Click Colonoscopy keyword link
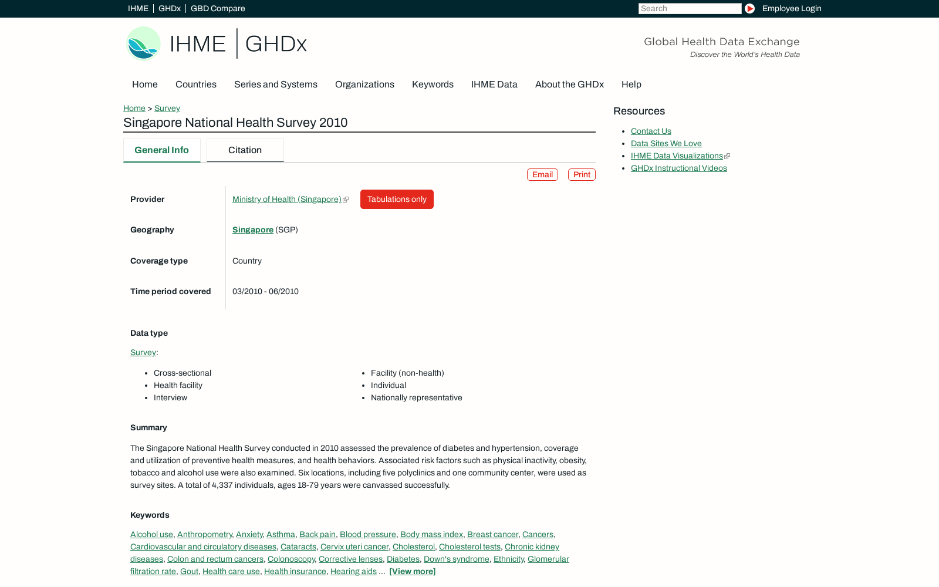Image resolution: width=939 pixels, height=587 pixels. coord(291,559)
